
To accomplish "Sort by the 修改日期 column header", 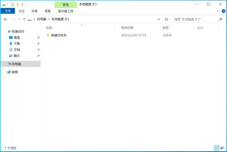I will 127,28.
